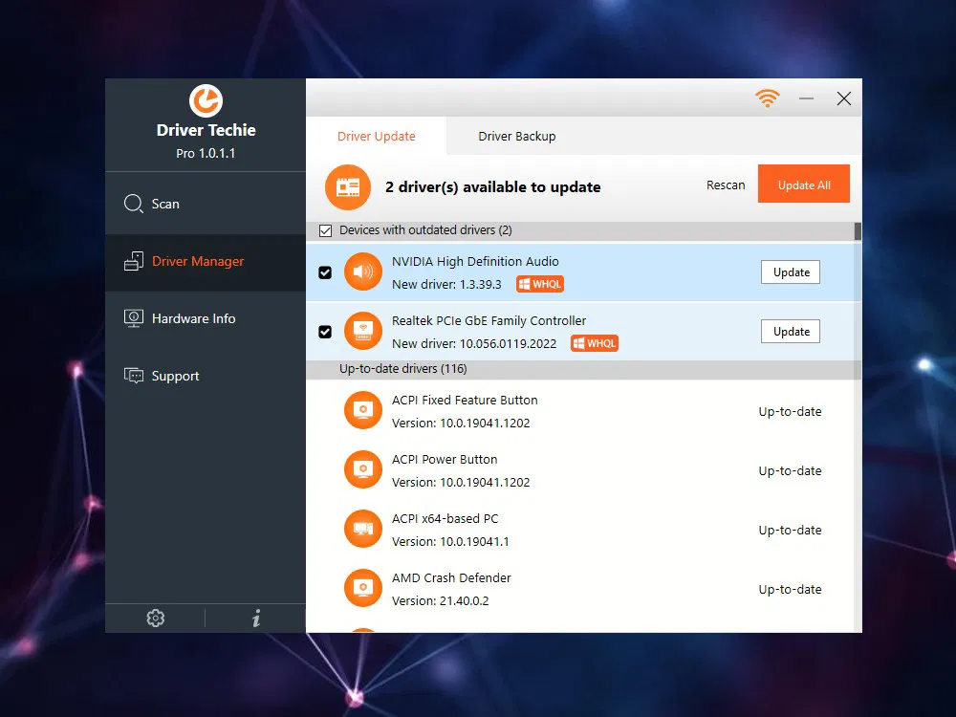Close the Driver Techie window
The image size is (956, 717).
pos(844,98)
